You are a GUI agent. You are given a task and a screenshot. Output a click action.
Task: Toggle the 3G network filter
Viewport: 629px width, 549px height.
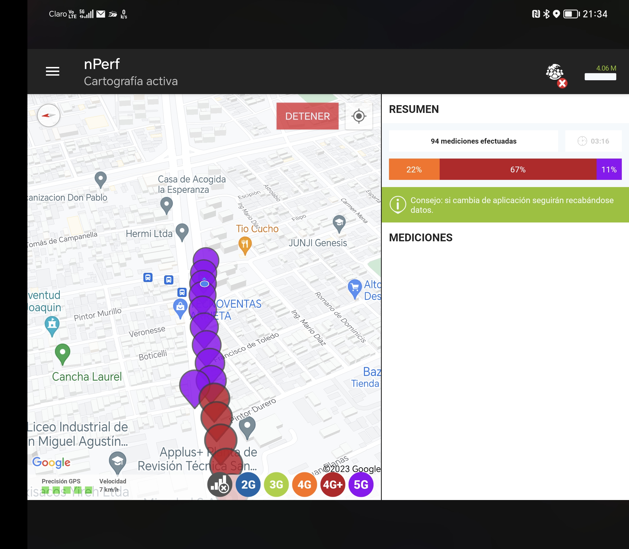(276, 485)
